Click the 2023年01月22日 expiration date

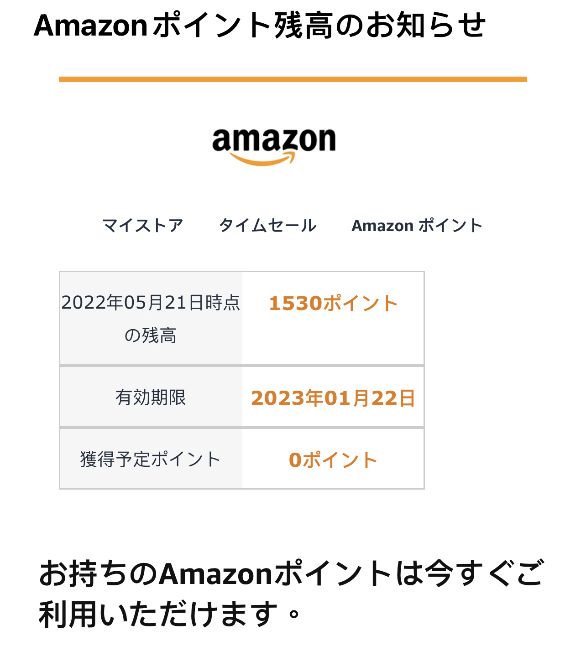click(333, 398)
